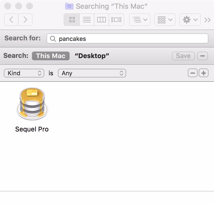Image resolution: width=214 pixels, height=204 pixels.
Task: Switch to icon view
Action: coord(72,20)
